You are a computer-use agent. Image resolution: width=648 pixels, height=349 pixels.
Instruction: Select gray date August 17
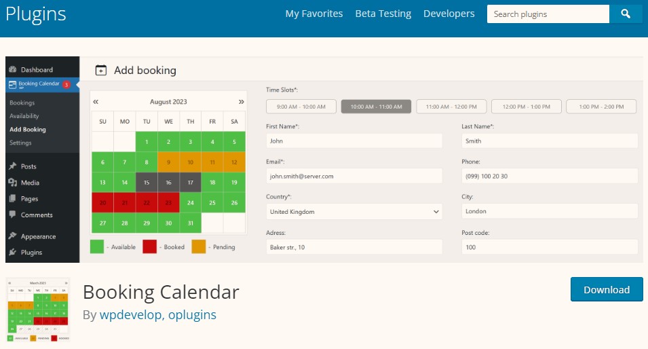tap(190, 183)
